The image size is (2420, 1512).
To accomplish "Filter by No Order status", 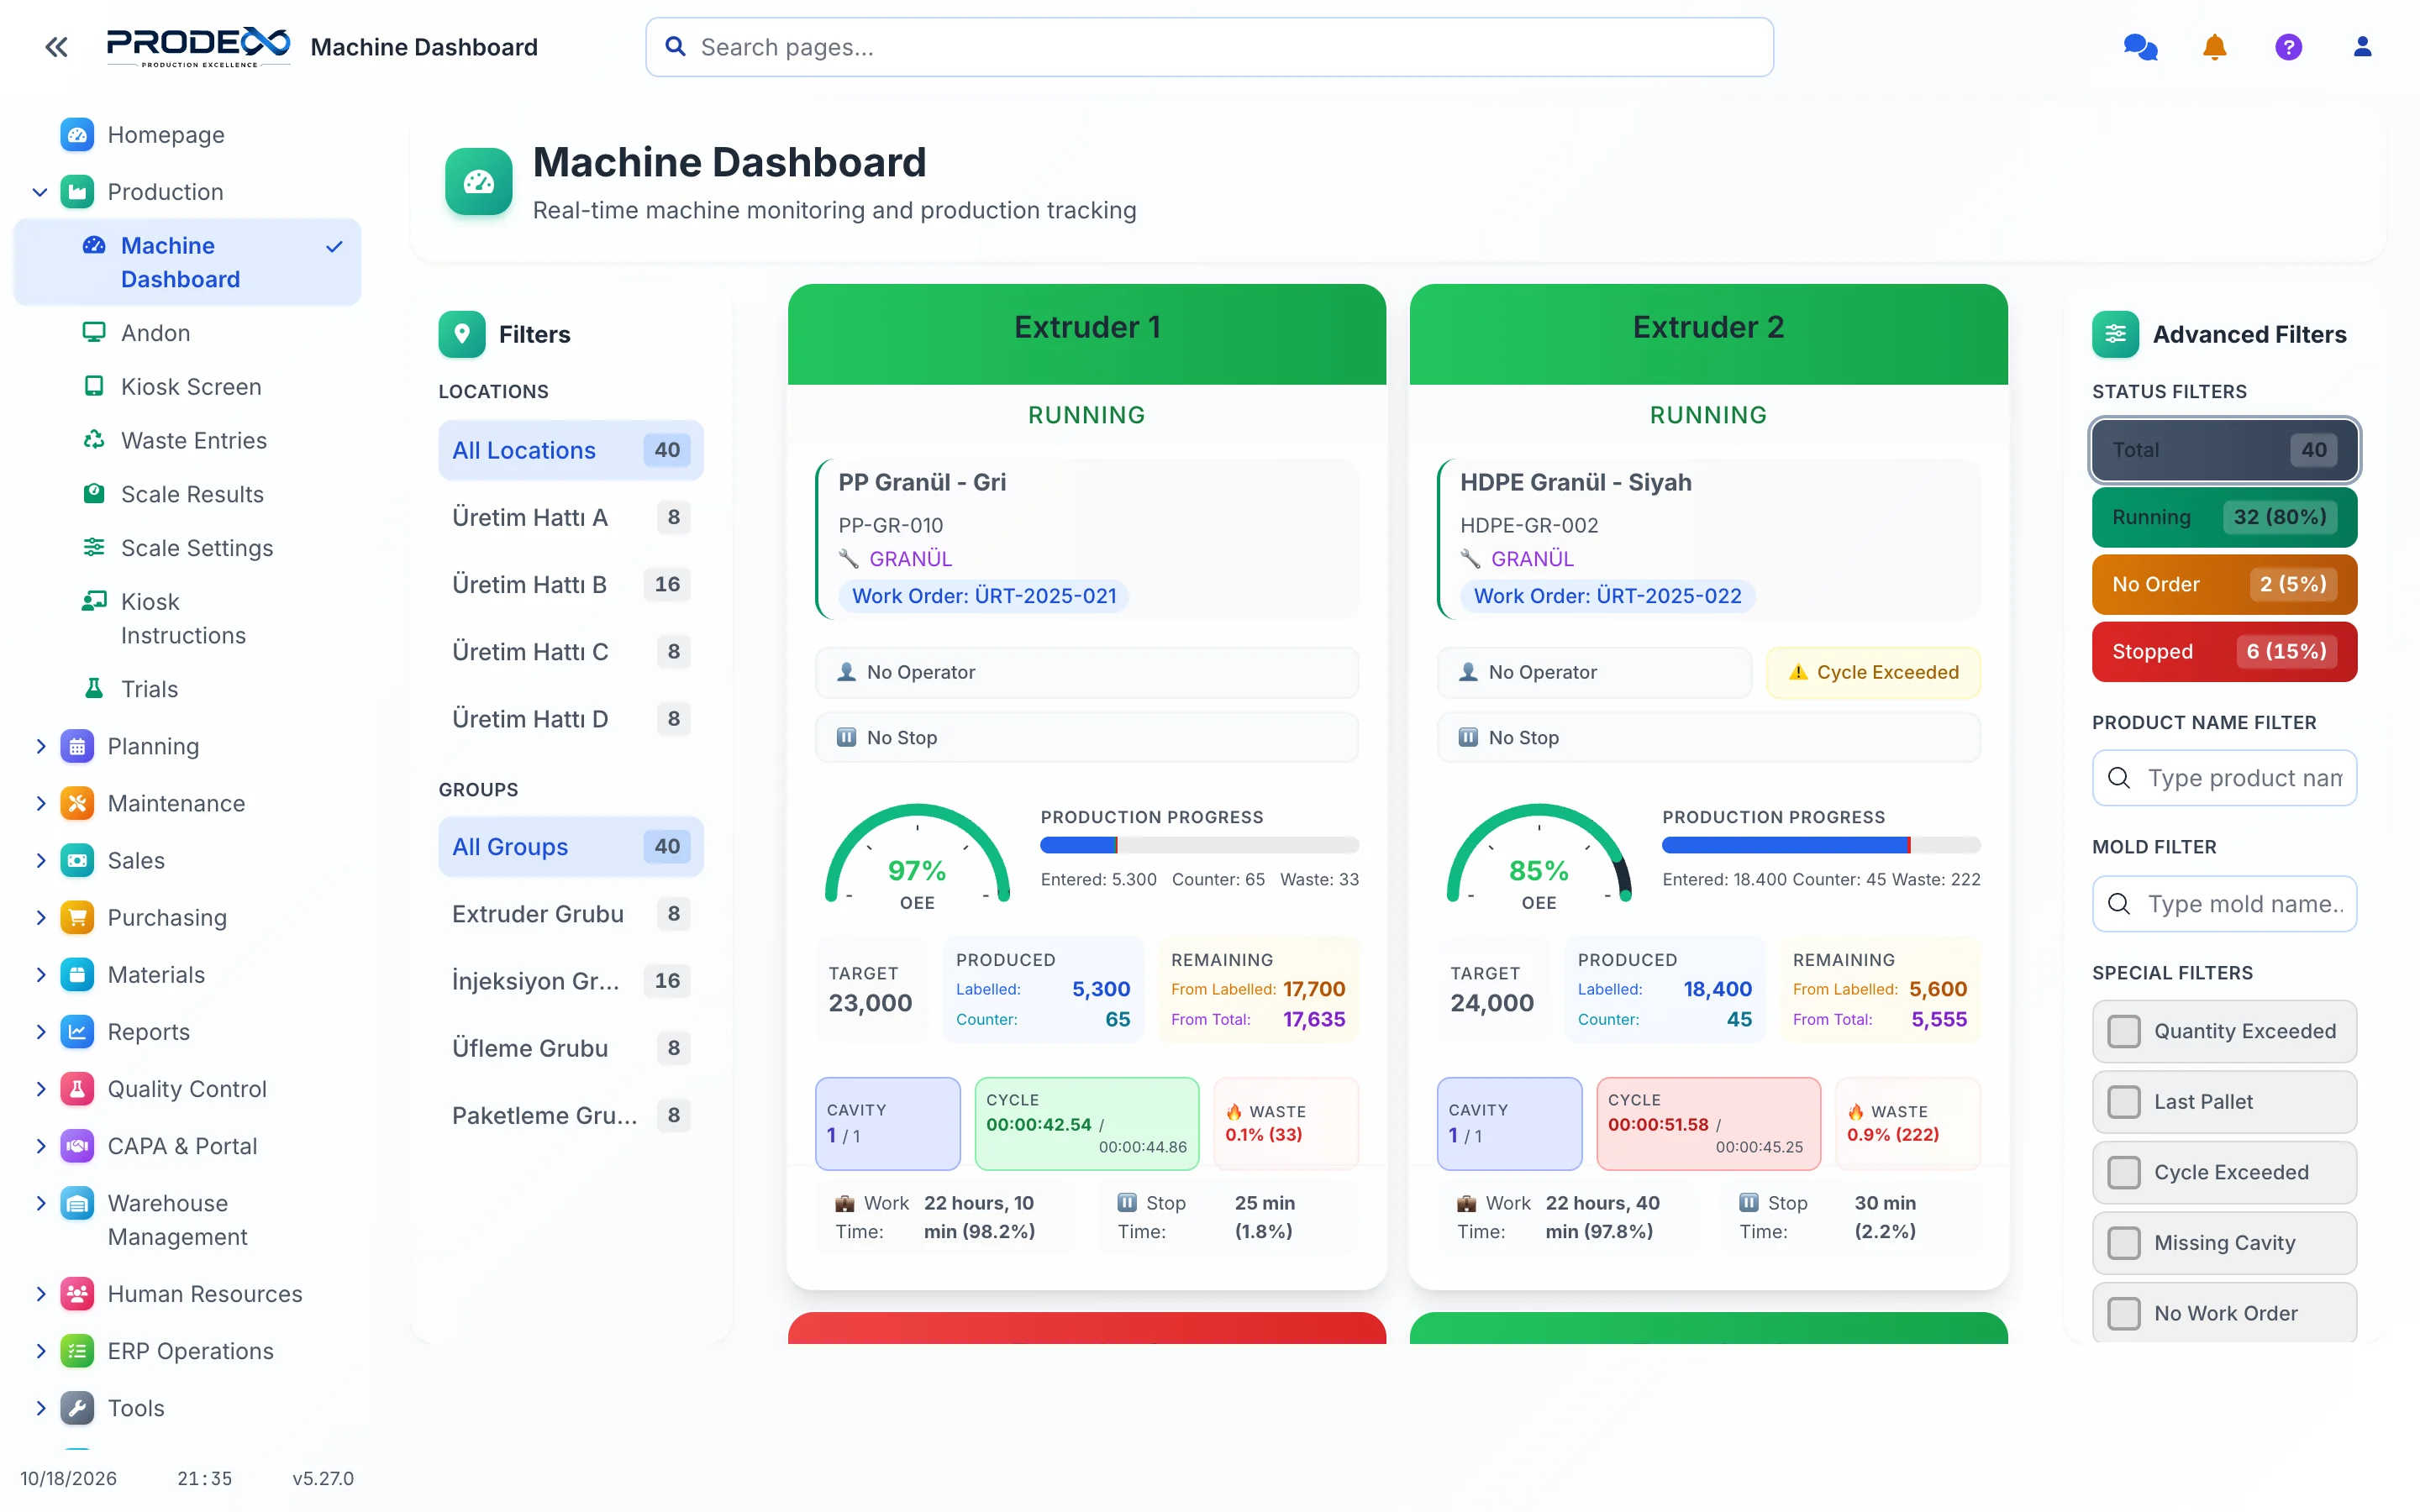I will tap(2224, 584).
